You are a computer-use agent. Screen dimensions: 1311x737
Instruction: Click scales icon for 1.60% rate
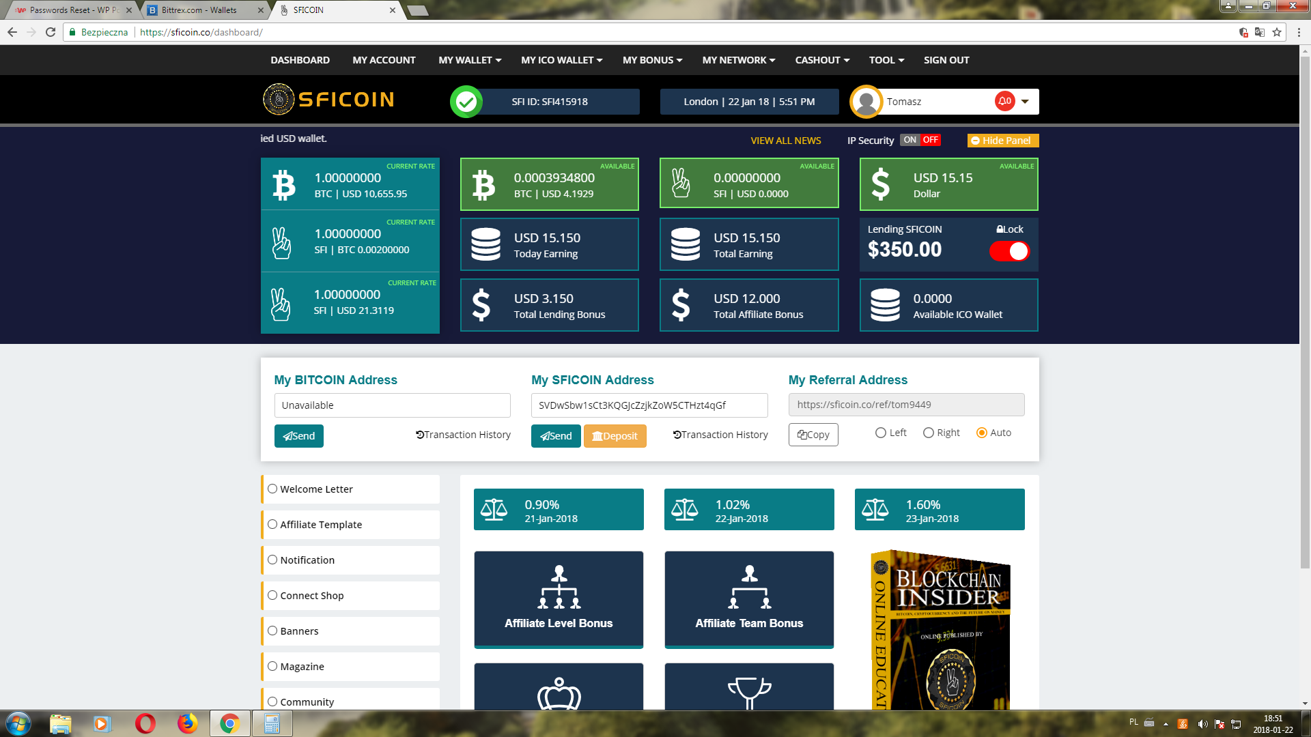click(875, 509)
